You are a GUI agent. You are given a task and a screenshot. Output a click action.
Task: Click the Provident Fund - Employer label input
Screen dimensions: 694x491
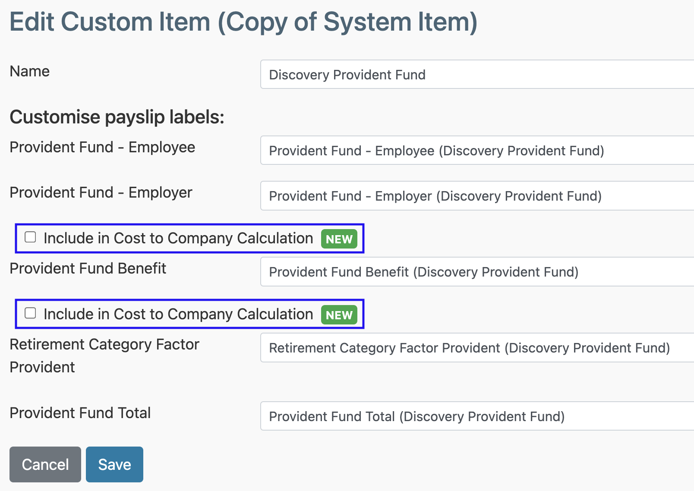432,196
